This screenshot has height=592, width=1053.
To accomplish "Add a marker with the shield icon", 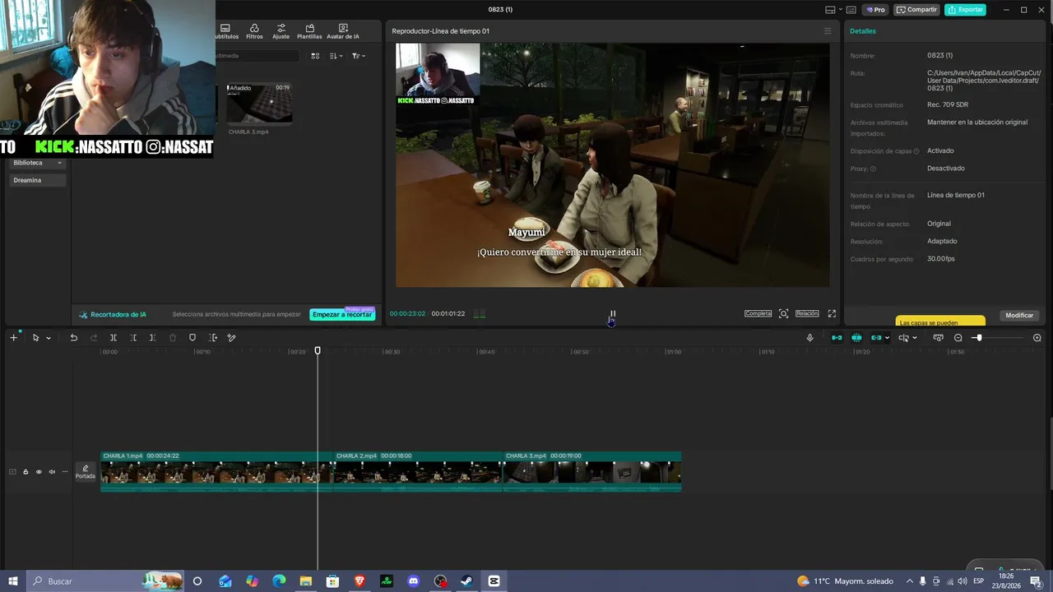I will click(x=193, y=338).
